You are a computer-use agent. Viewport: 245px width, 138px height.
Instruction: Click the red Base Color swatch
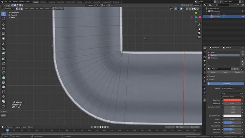232,100
